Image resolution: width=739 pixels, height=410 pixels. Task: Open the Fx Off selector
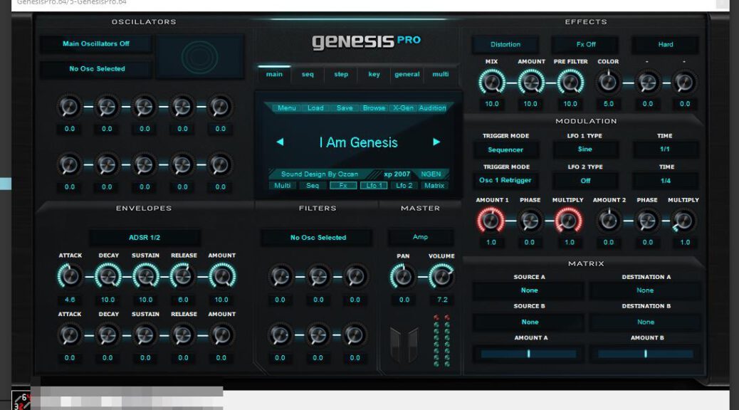586,44
